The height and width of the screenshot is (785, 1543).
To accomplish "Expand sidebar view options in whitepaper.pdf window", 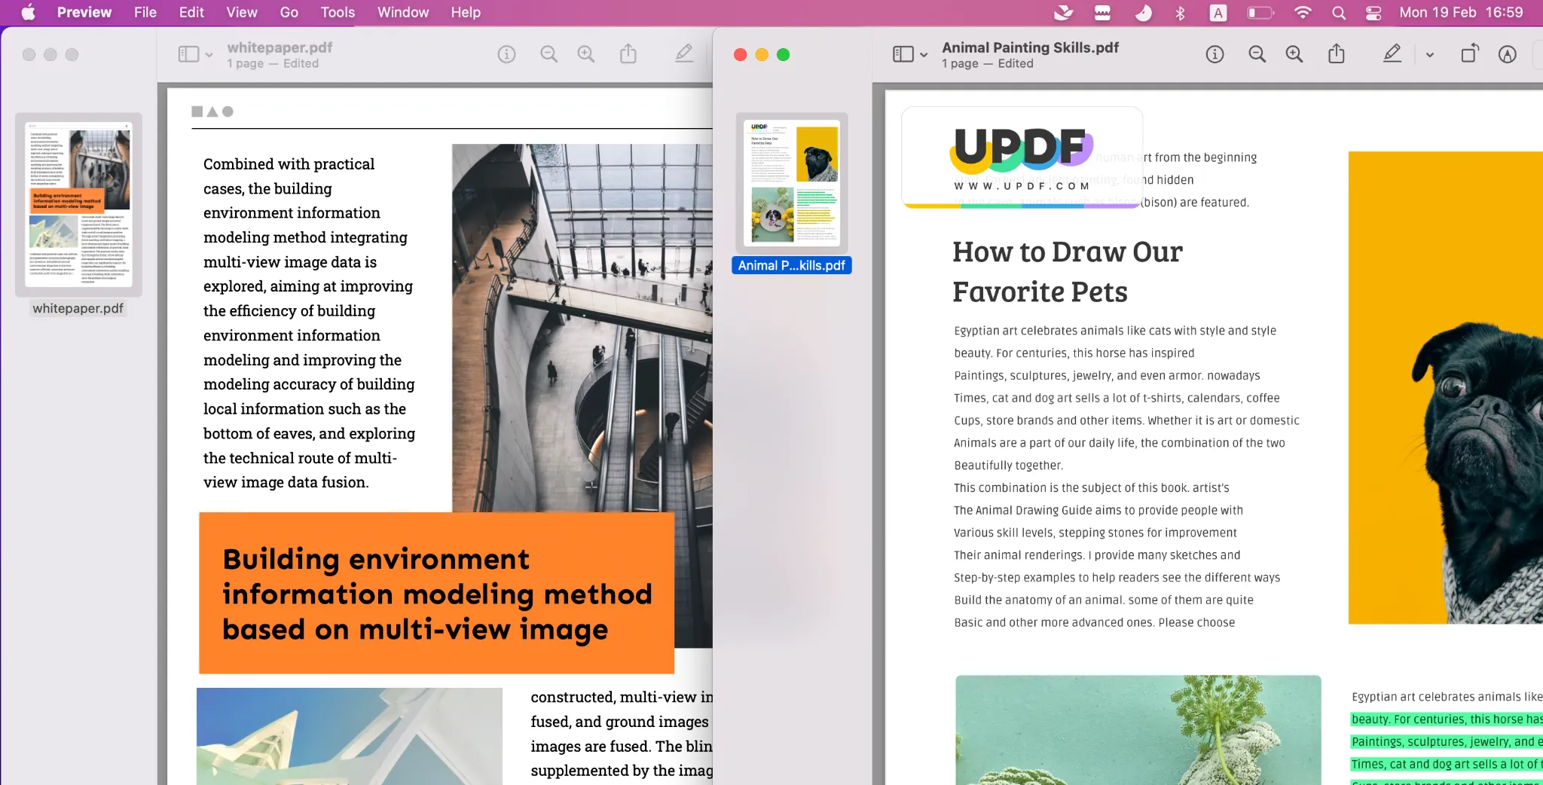I will (x=209, y=55).
